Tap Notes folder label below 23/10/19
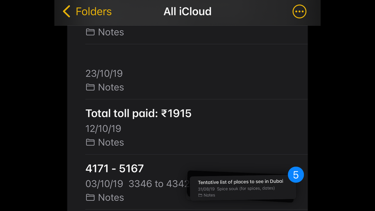 [111, 87]
